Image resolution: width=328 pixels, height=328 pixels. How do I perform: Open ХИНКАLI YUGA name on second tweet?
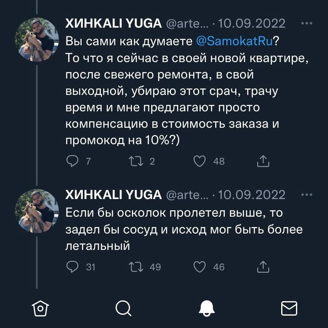tap(113, 195)
